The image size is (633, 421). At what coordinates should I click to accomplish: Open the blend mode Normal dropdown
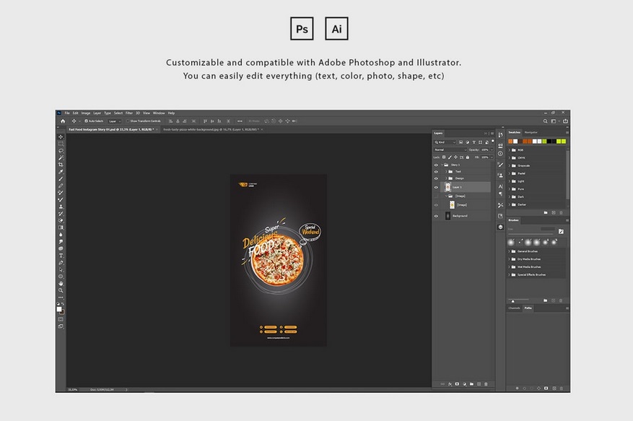pyautogui.click(x=450, y=149)
